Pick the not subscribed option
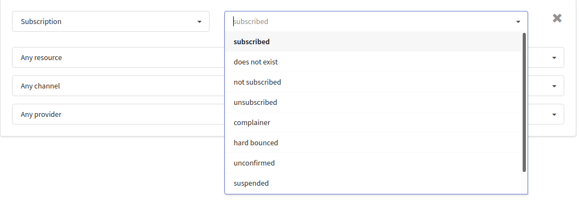The width and height of the screenshot is (579, 207). click(373, 82)
